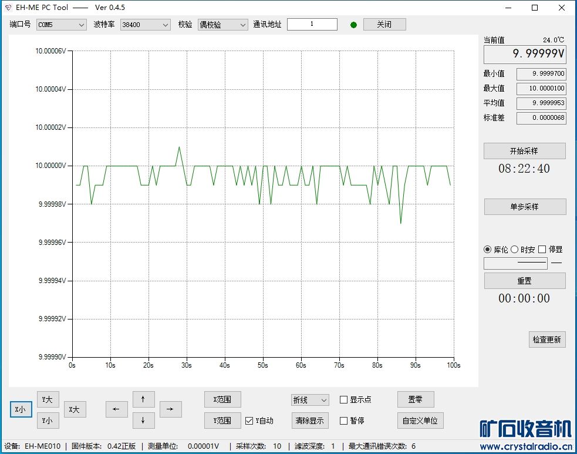Open the 端口号 COM5 dropdown

(62, 25)
